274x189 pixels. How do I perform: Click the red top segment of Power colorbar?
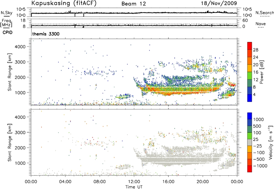tap(250, 46)
